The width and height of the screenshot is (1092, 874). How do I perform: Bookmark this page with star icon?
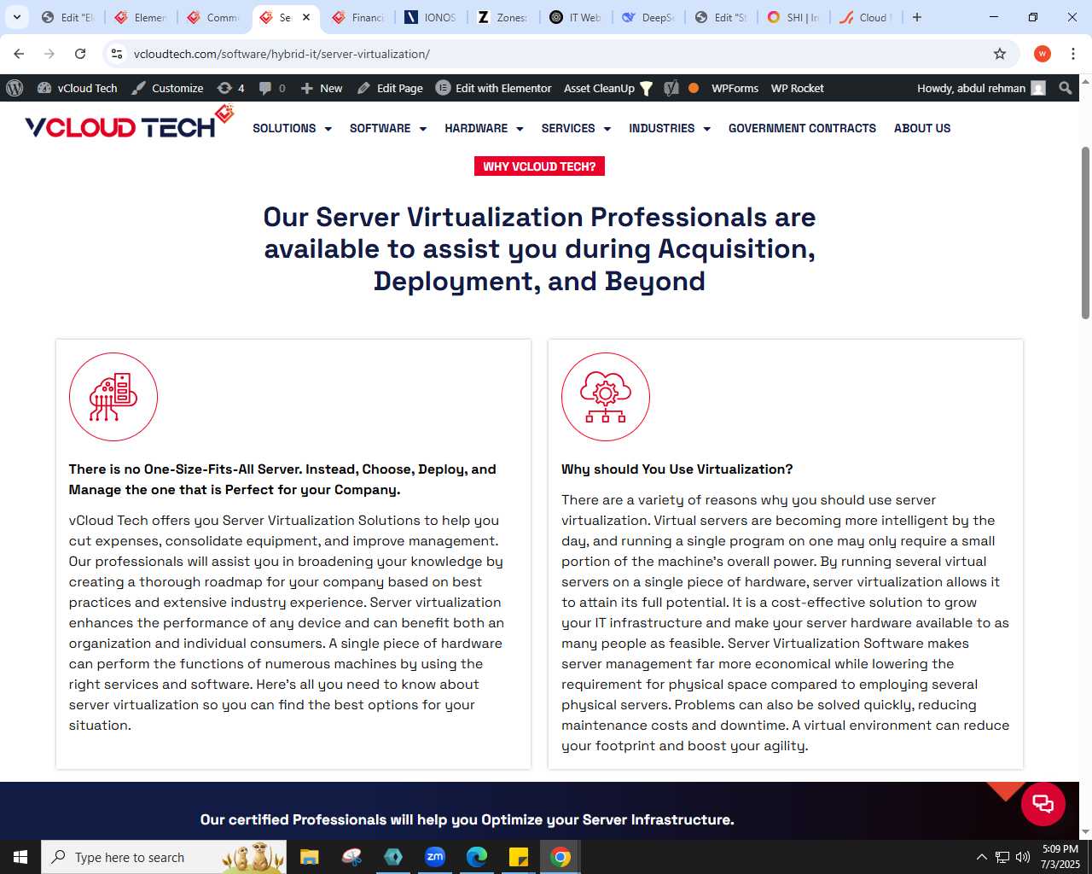(1000, 54)
